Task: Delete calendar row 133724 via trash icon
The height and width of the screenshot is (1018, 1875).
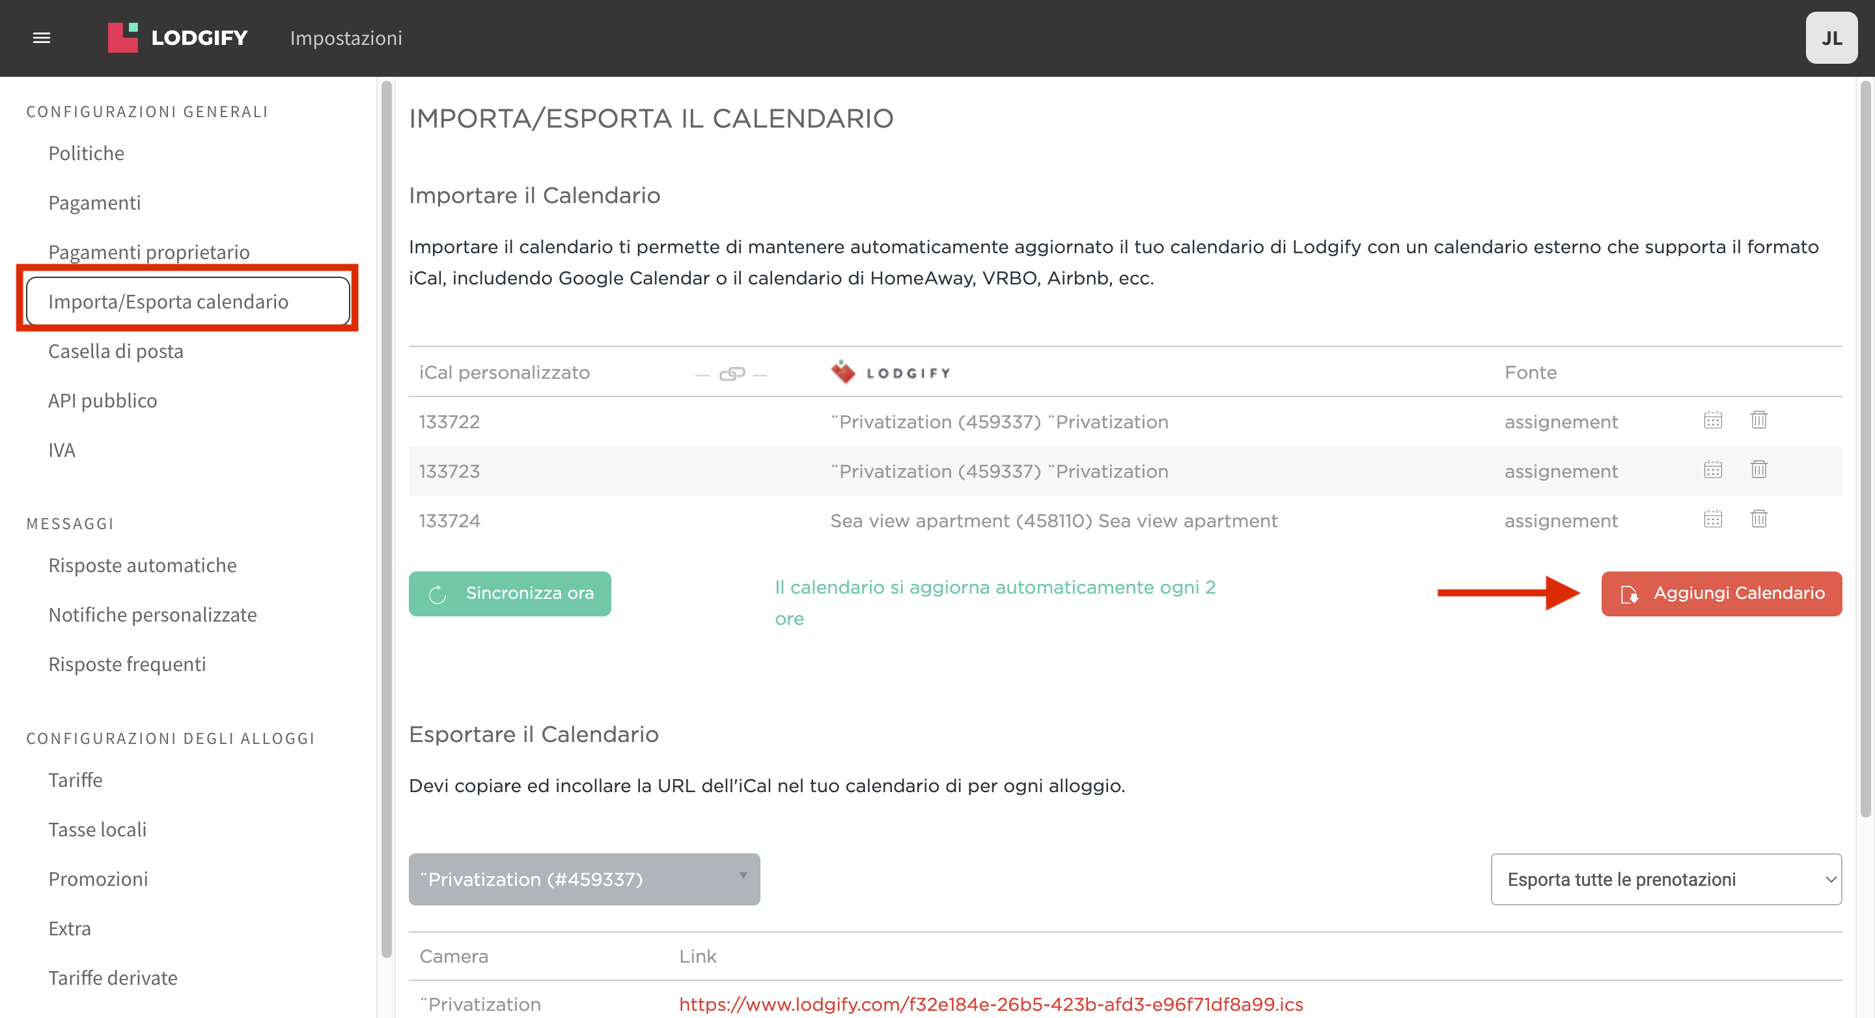Action: (x=1758, y=519)
